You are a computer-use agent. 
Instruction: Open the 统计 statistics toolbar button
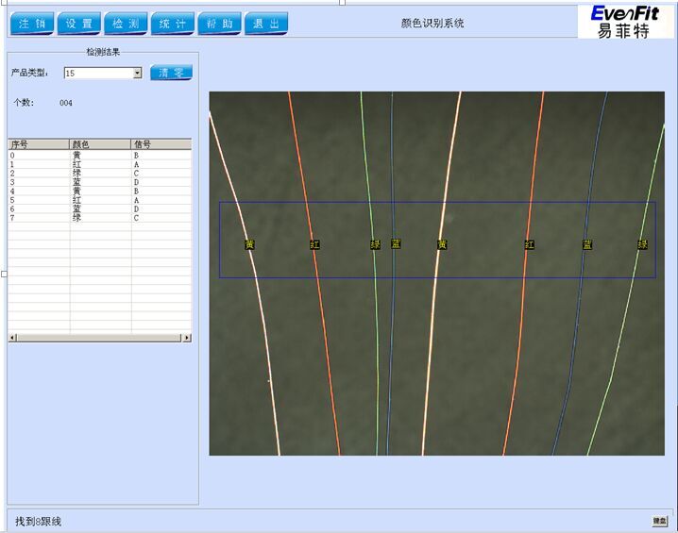click(x=172, y=24)
